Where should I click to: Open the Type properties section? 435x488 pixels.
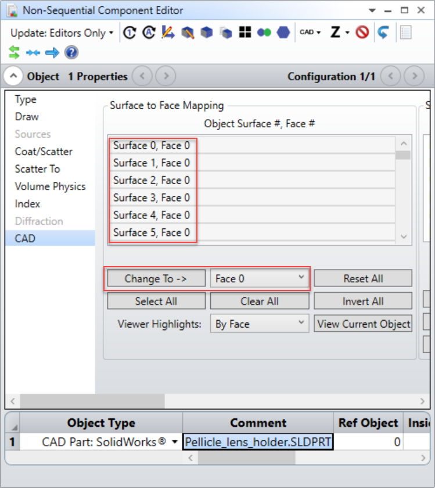[26, 99]
